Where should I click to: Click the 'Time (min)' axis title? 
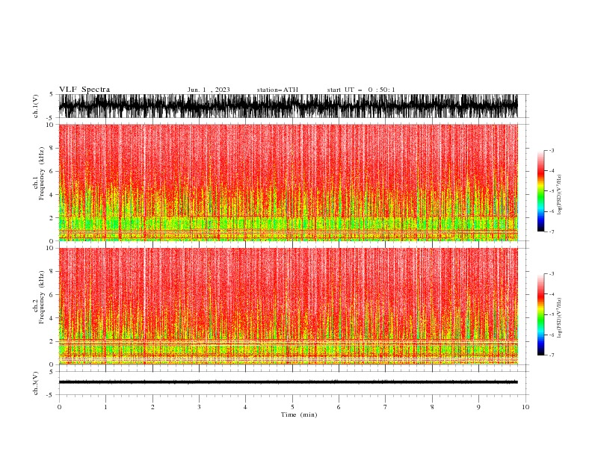point(299,414)
